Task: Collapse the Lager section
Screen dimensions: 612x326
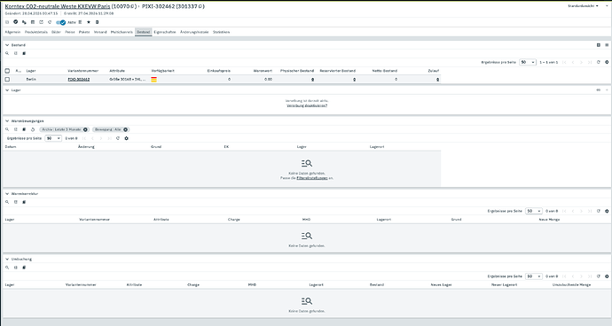Action: [x=7, y=90]
